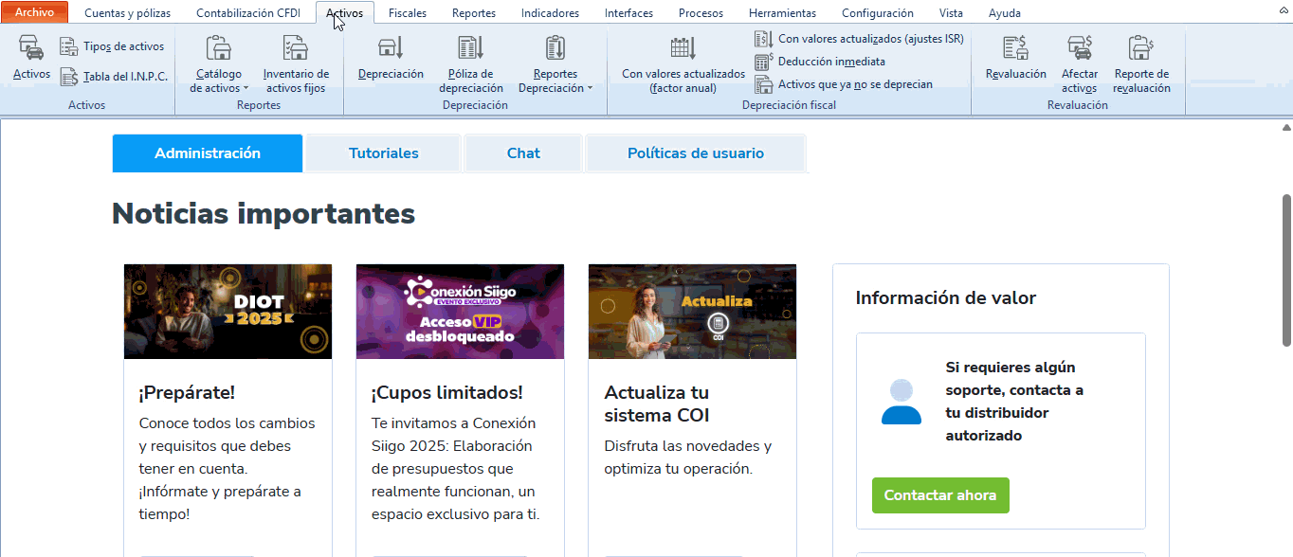Open Inventario de activos fijos report

296,49
